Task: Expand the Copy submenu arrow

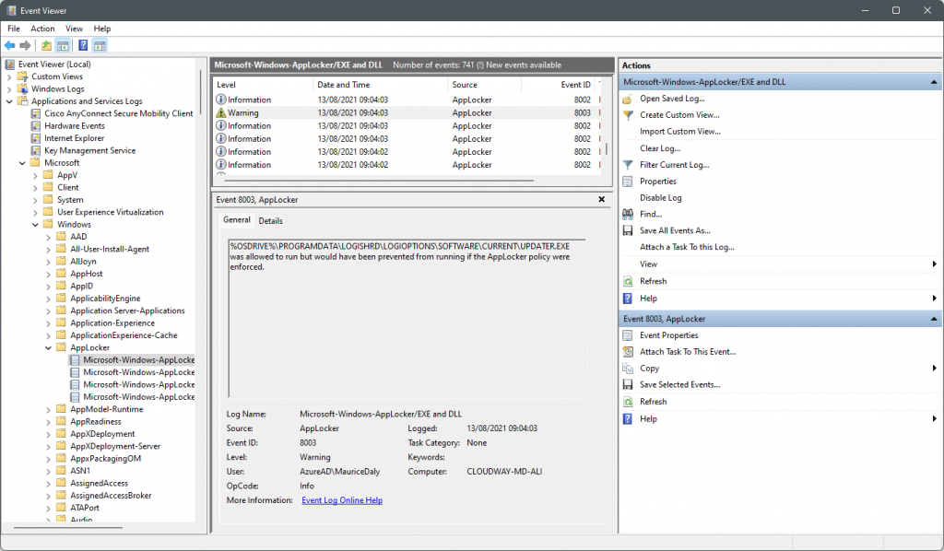Action: point(935,369)
